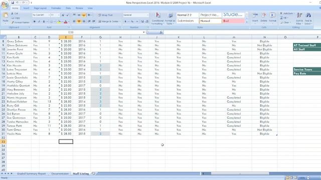Open Conditional Formatting menu
This screenshot has height=180, width=321.
(x=157, y=18)
